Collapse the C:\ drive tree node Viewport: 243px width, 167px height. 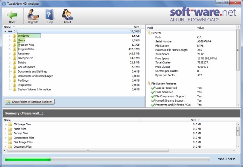(x=5, y=31)
